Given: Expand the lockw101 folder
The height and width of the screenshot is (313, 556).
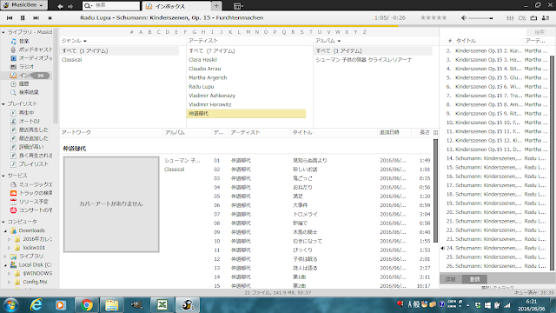Looking at the screenshot, I should (10, 248).
